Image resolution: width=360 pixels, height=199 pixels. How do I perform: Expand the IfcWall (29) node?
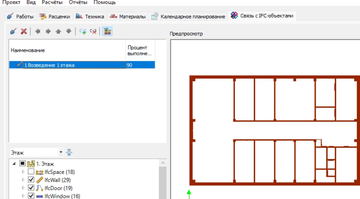(x=23, y=180)
